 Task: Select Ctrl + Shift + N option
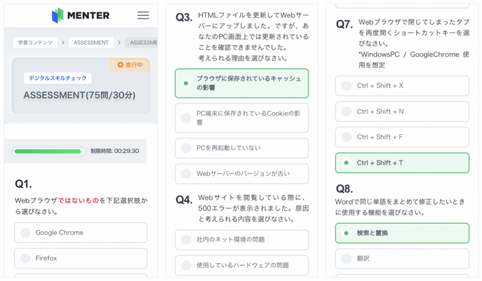click(x=402, y=112)
